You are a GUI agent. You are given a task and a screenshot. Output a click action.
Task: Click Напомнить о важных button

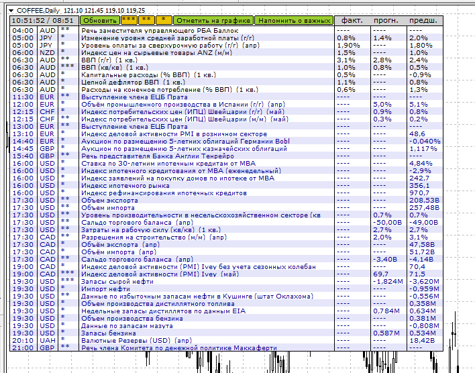tap(294, 21)
